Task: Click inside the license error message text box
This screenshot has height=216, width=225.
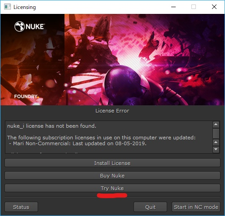Action: pos(109,137)
